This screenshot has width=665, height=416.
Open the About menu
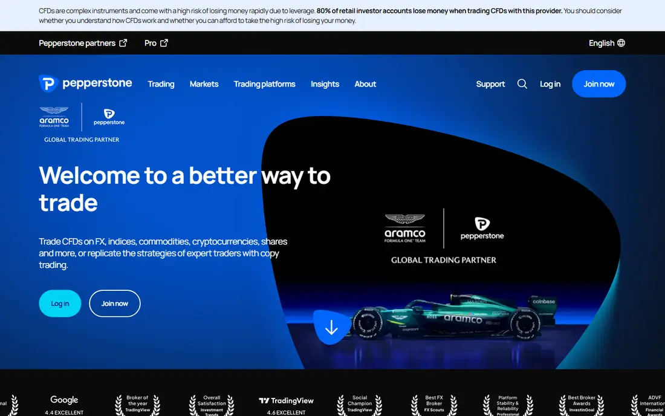coord(365,84)
